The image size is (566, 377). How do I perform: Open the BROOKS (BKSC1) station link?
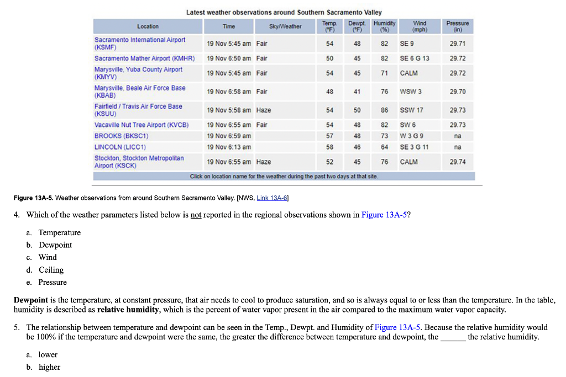point(123,136)
